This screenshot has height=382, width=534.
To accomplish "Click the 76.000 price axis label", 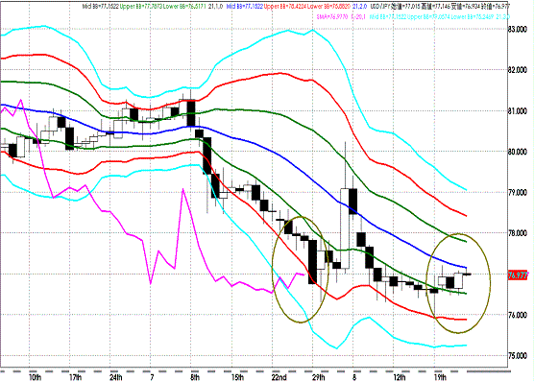I will click(518, 315).
